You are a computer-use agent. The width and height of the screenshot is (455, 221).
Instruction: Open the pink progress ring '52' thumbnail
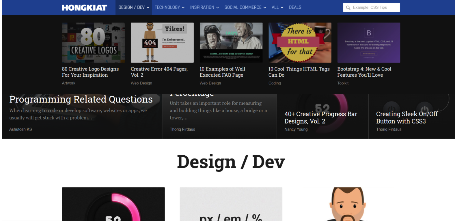(x=113, y=204)
